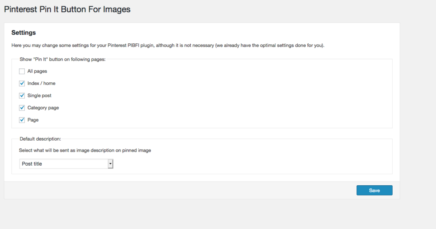Click the "Index / home" label text
The height and width of the screenshot is (229, 436).
pyautogui.click(x=41, y=83)
